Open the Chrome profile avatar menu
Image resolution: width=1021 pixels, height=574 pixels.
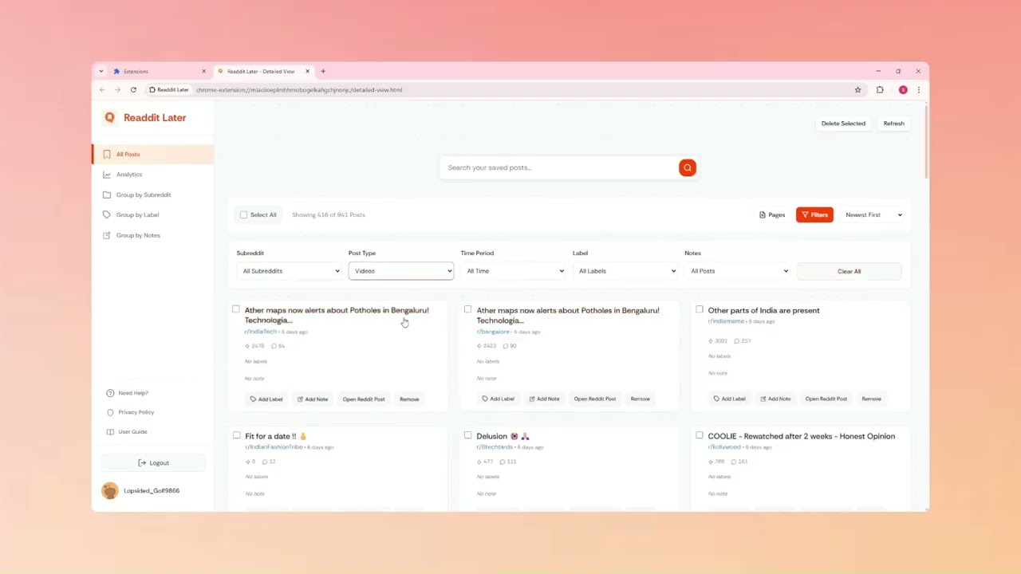903,90
